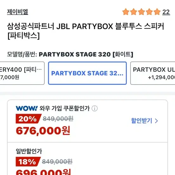Click the red 18% discount badge
The width and height of the screenshot is (175, 175).
click(x=28, y=162)
